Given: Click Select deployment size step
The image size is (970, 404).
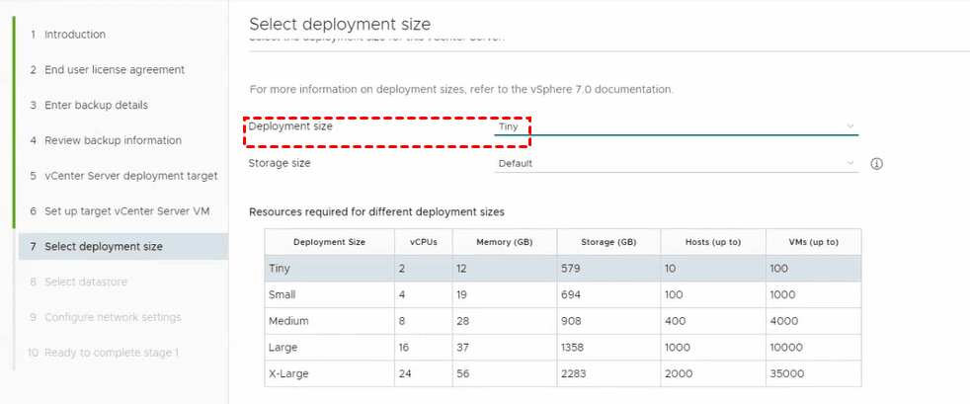Looking at the screenshot, I should coord(103,247).
